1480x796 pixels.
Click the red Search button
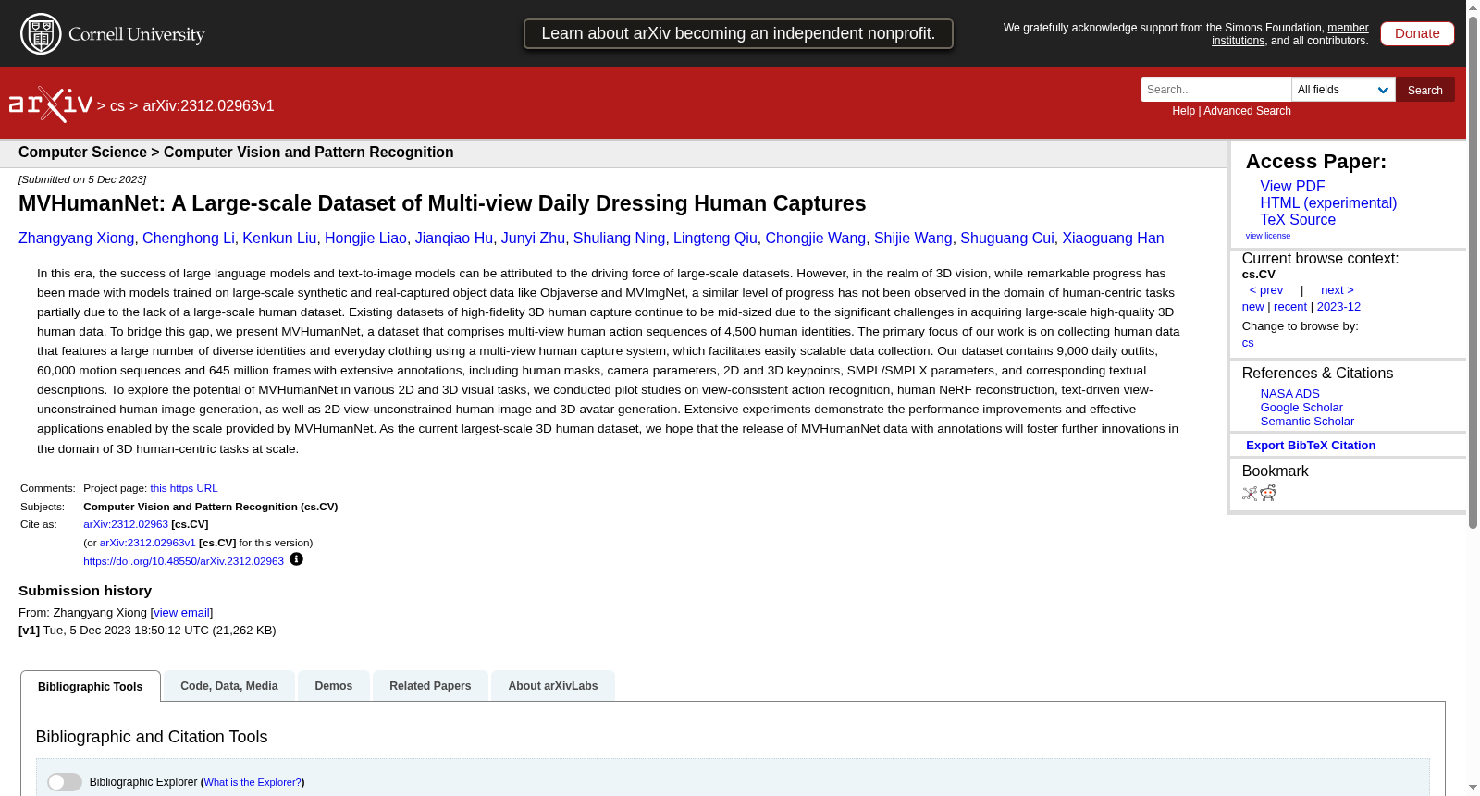(x=1424, y=90)
